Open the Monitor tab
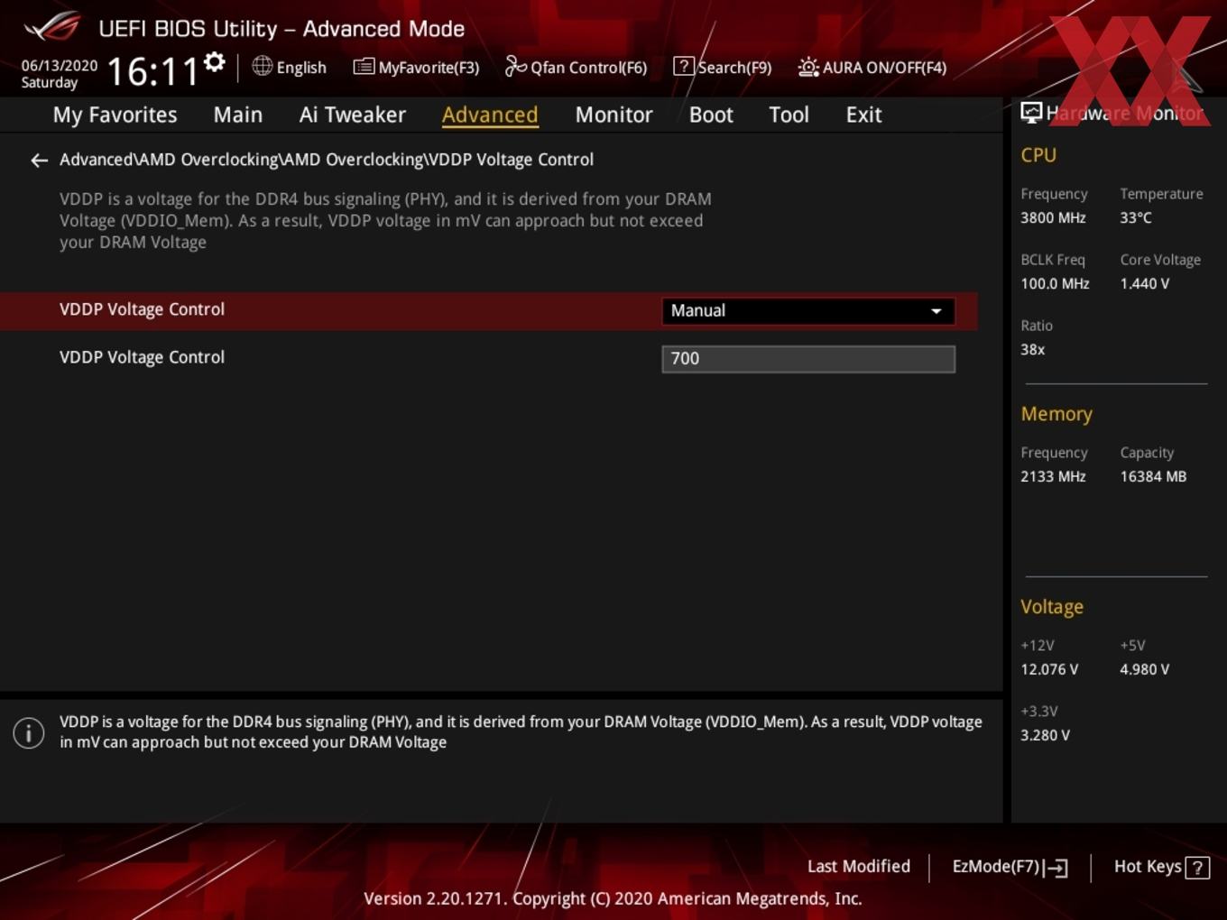Screen dimensions: 1227x920 pos(613,115)
